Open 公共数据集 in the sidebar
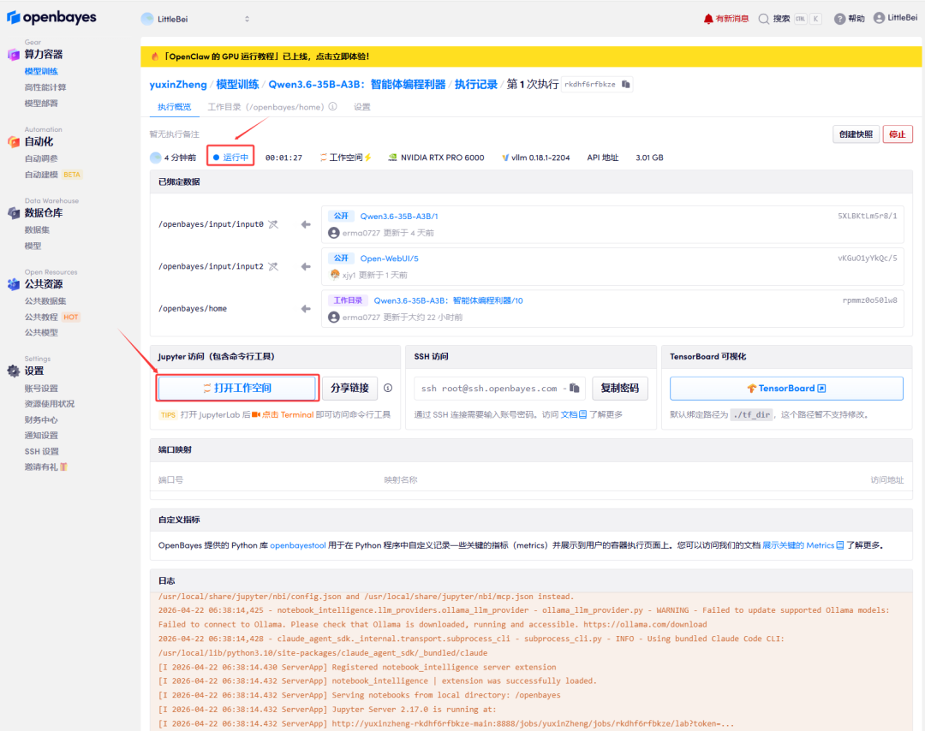 (45, 301)
